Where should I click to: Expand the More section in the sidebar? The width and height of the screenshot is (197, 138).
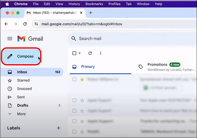coord(21,114)
